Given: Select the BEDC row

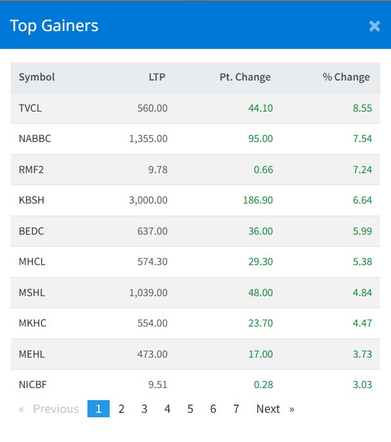Looking at the screenshot, I should tap(32, 231).
